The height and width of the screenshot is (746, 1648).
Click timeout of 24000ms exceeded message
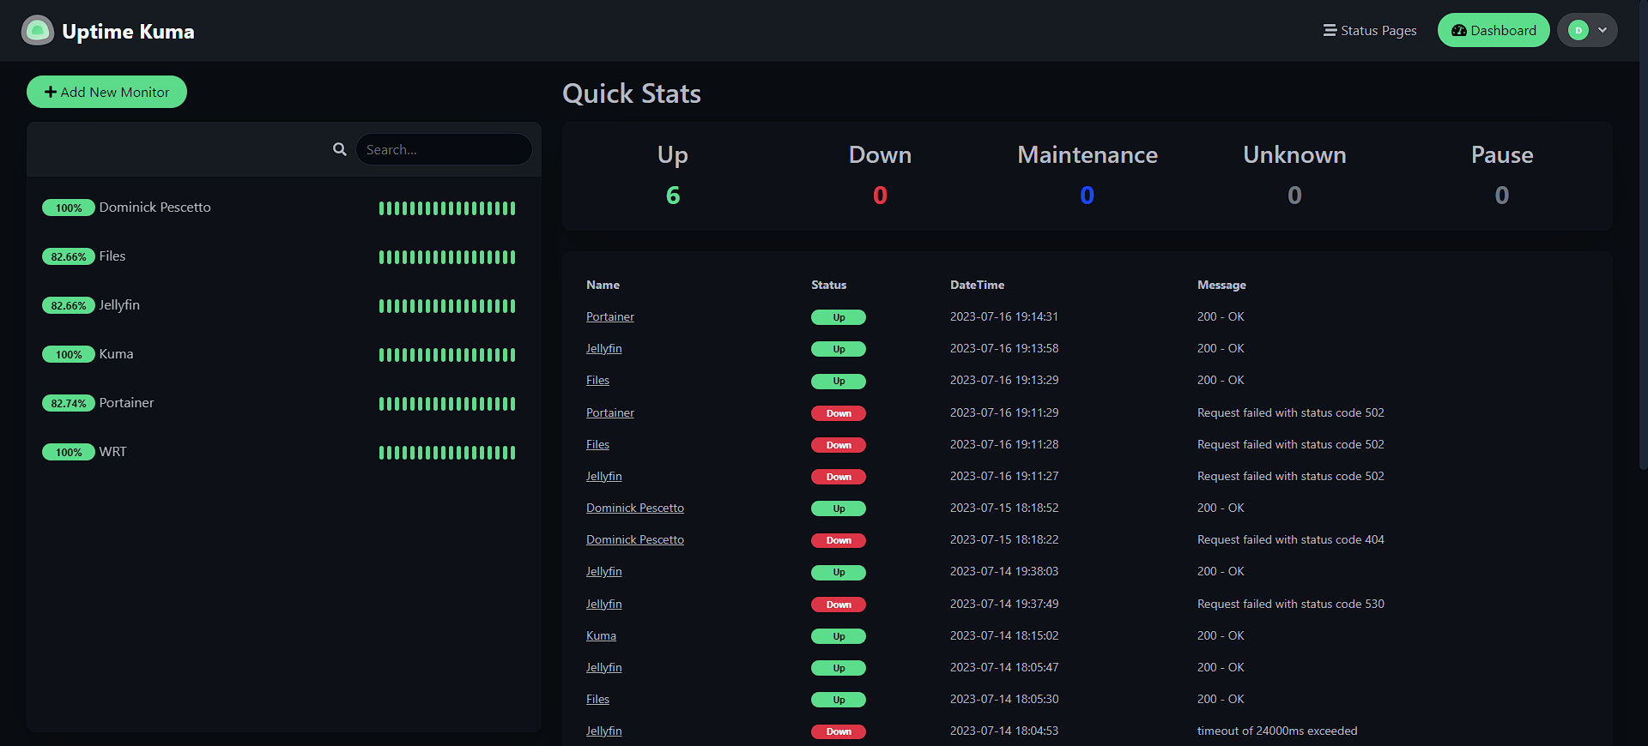1277,731
